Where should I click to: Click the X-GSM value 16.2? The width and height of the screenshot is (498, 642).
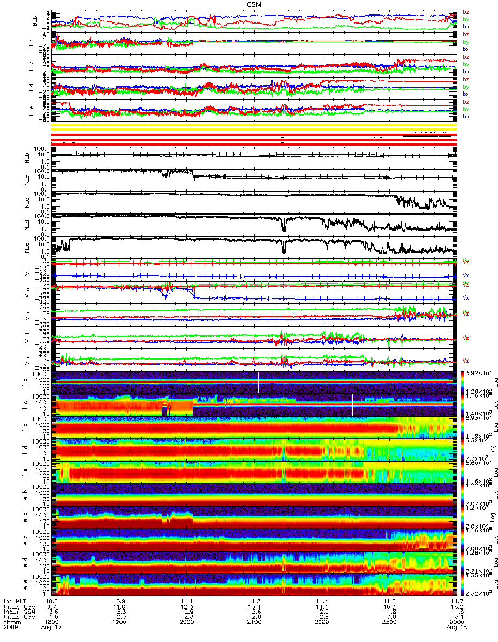tap(457, 607)
